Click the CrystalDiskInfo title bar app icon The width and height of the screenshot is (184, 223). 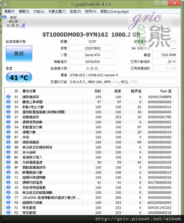(x=5, y=4)
